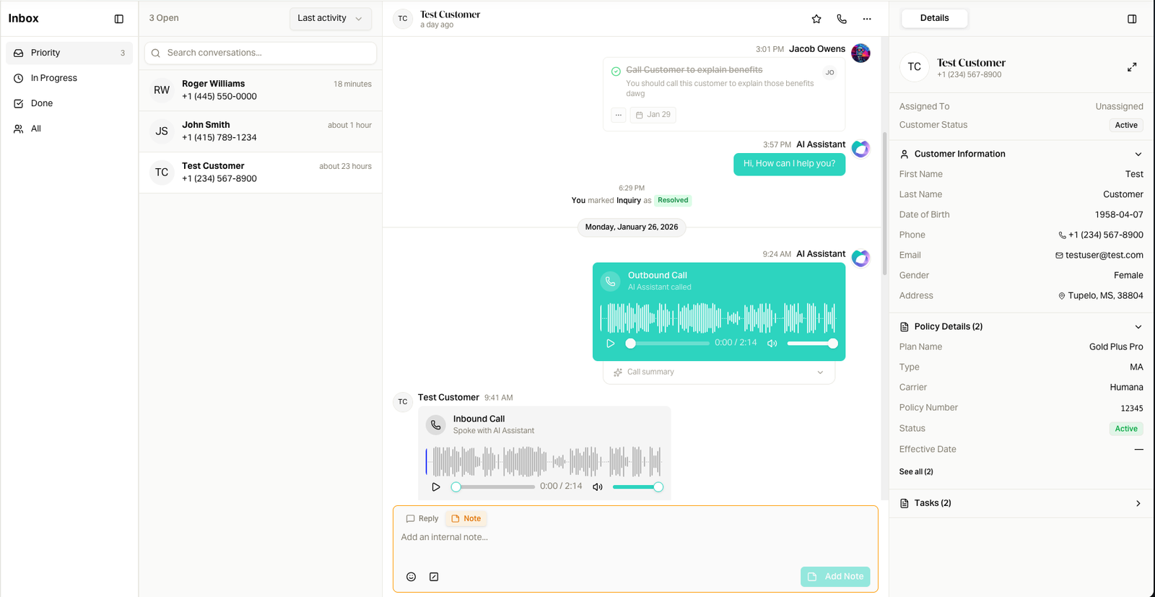This screenshot has width=1155, height=597.
Task: Collapse the Inbox sidebar panel icon
Action: [119, 19]
